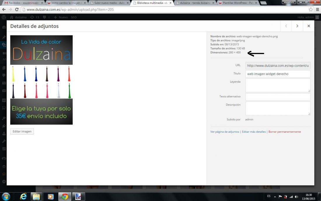Click the Chrome taskbar icon
Image resolution: width=321 pixels, height=201 pixels.
pyautogui.click(x=65, y=197)
